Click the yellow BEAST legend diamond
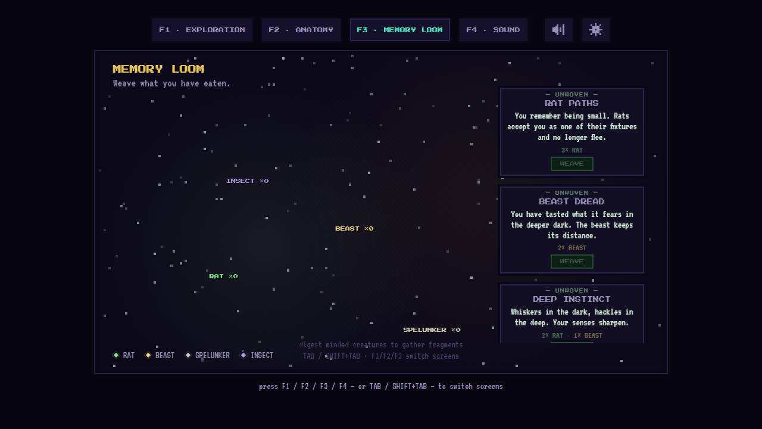The width and height of the screenshot is (762, 429). 148,355
